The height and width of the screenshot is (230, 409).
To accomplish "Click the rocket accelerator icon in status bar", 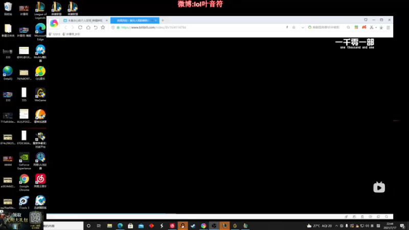I will pyautogui.click(x=346, y=217).
